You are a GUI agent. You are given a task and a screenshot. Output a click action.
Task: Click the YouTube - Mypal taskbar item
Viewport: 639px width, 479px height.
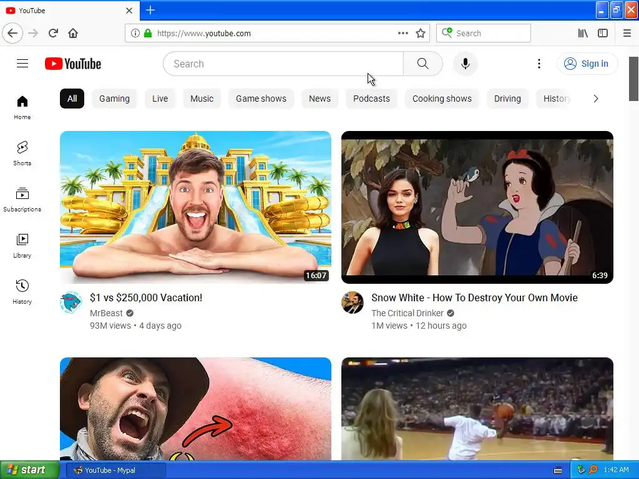pos(115,470)
